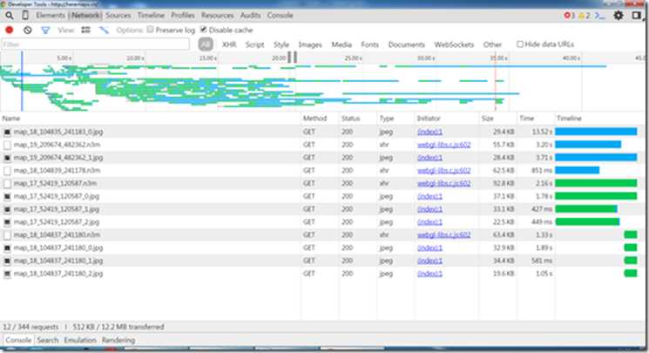
Task: Open the Profiles panel tab
Action: point(183,16)
